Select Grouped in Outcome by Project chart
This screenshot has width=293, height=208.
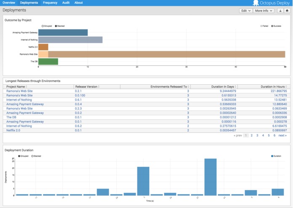coord(47,26)
